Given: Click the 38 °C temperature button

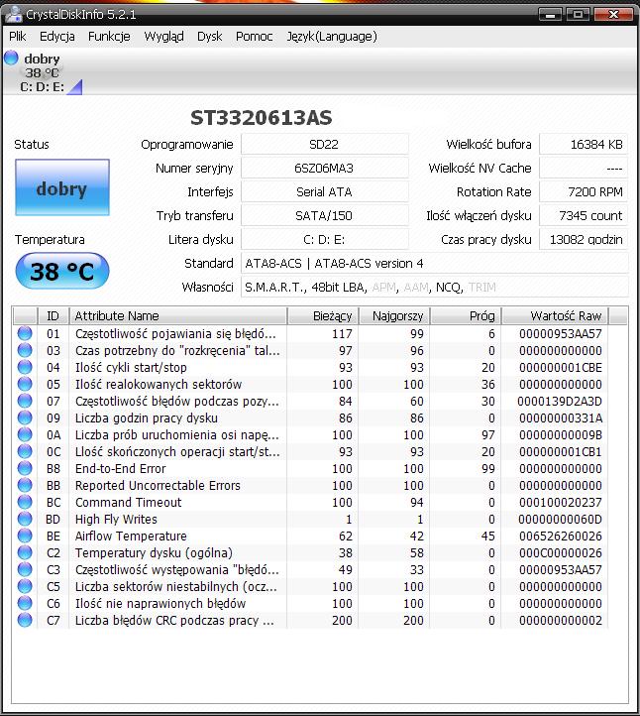Looking at the screenshot, I should coord(62,271).
